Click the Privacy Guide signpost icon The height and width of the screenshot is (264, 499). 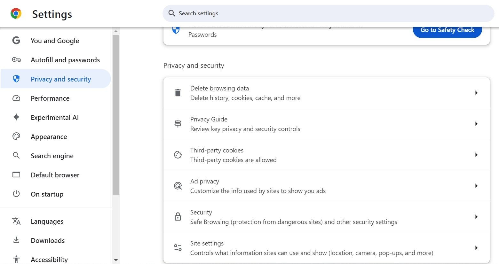click(x=178, y=124)
